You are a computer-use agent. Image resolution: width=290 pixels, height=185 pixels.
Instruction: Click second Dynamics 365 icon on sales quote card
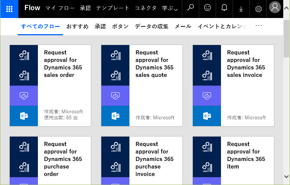tap(116, 75)
